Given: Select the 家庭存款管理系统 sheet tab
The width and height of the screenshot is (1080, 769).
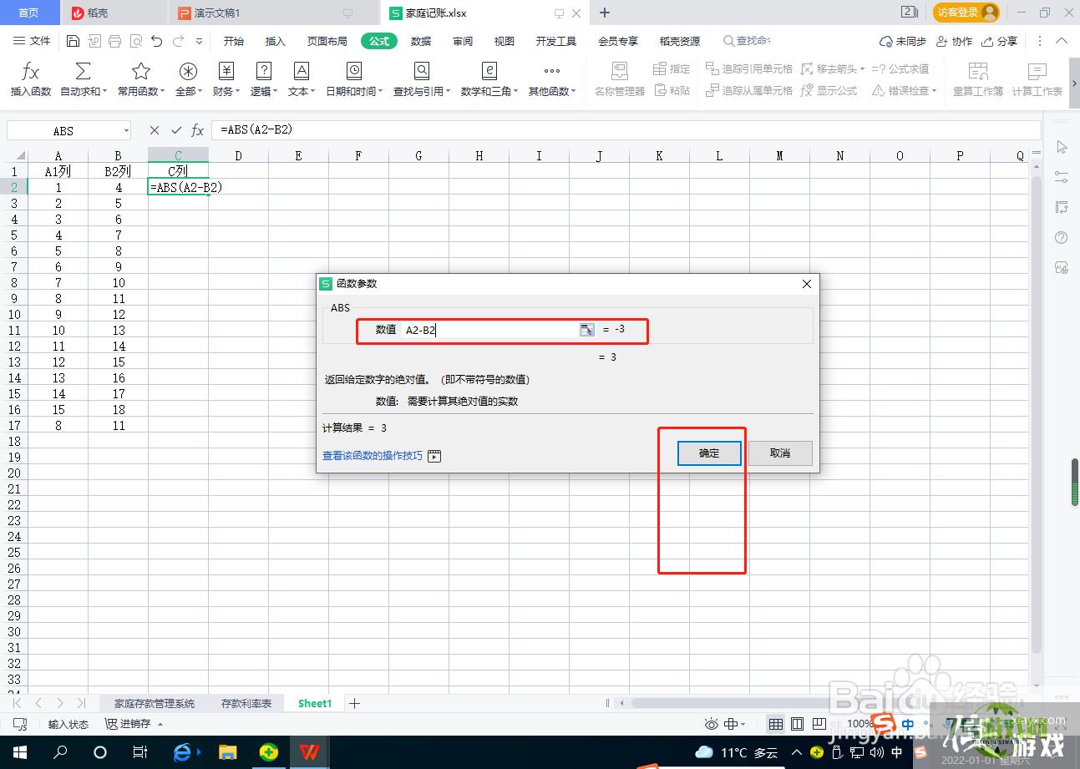Looking at the screenshot, I should tap(155, 704).
